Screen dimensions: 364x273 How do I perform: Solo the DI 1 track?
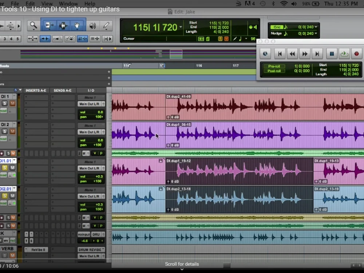[x=5, y=103]
